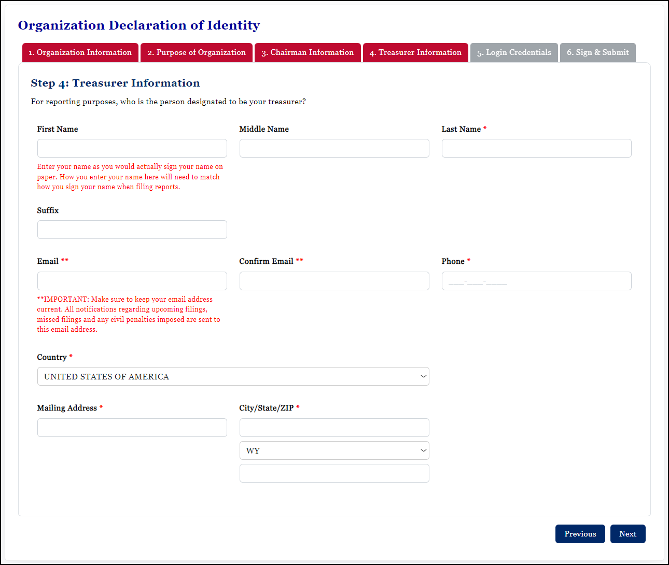Click the Phone number field
The height and width of the screenshot is (565, 669).
536,280
